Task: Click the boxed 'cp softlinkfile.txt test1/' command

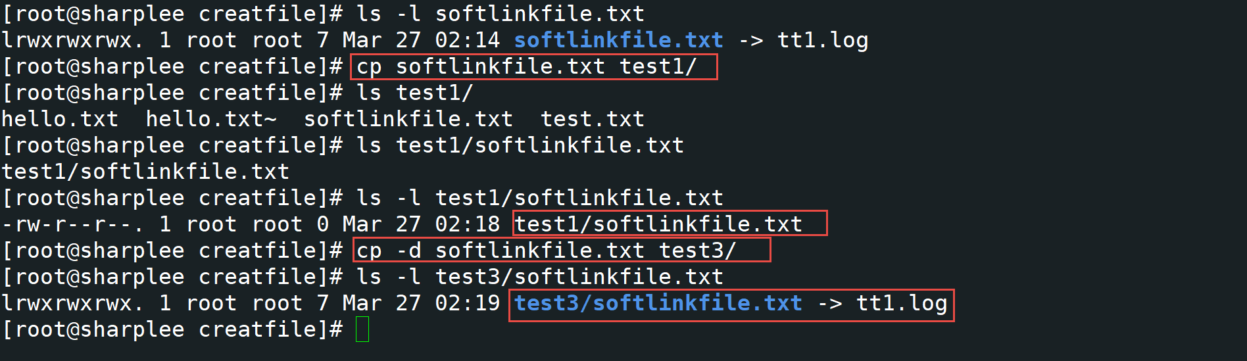Action: pos(526,66)
